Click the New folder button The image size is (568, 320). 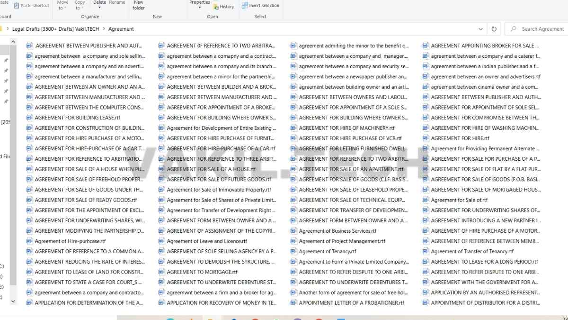(138, 5)
